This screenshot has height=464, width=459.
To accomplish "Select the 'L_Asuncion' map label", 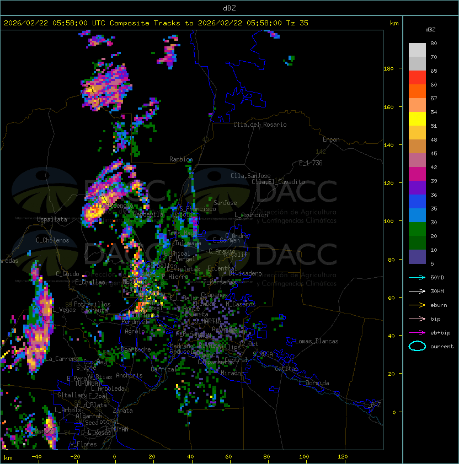I will coord(251,215).
